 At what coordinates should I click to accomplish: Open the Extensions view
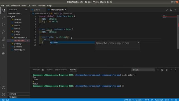coord(3,39)
